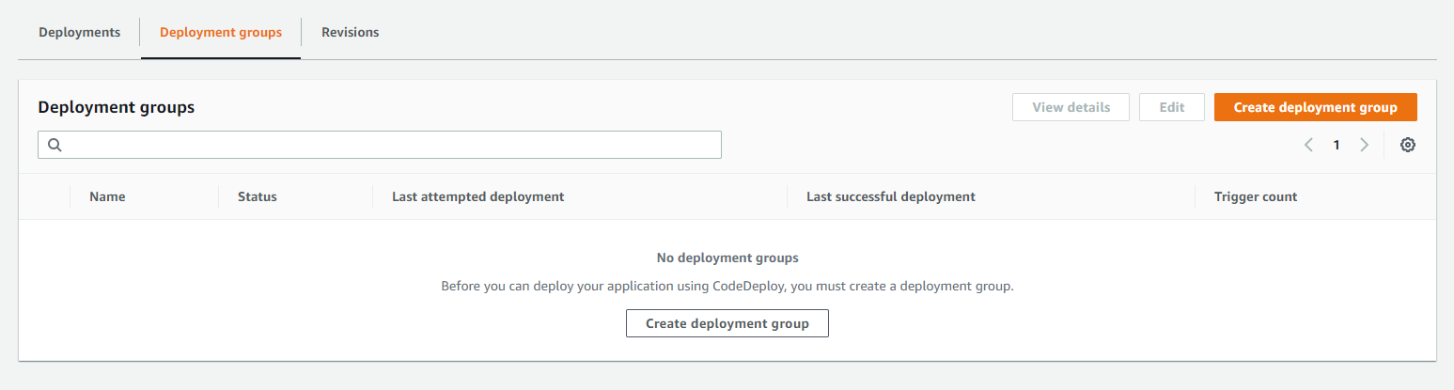Viewport: 1454px width, 390px height.
Task: Open the Revisions tab
Action: 350,32
